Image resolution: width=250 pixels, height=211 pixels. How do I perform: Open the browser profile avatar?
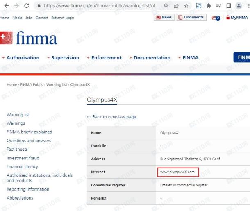(x=239, y=6)
